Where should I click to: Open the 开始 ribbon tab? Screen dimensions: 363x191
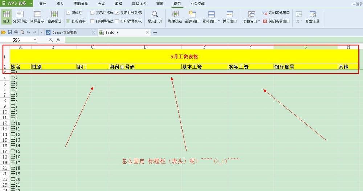coord(43,4)
